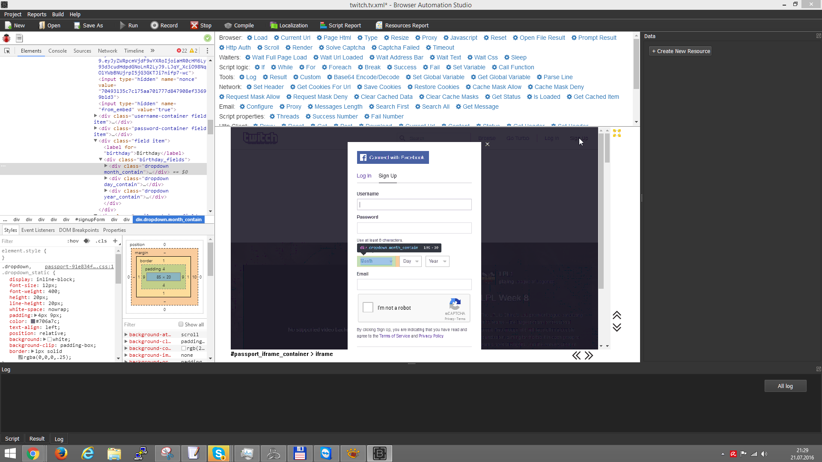Open Chrome from the taskbar
822x462 pixels.
33,453
